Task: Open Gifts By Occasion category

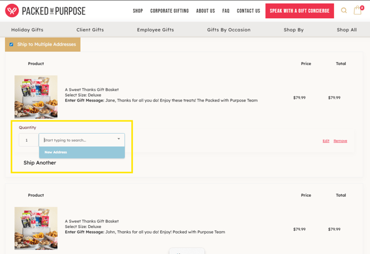Action: [229, 30]
